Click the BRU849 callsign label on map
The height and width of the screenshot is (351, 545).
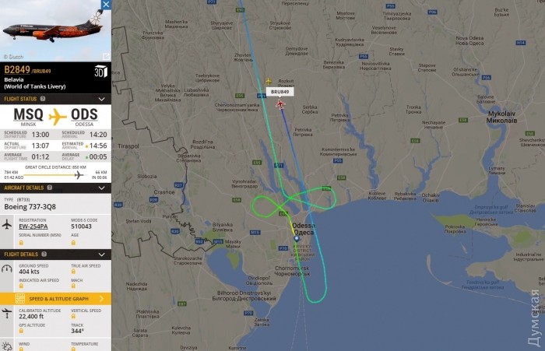pos(280,92)
